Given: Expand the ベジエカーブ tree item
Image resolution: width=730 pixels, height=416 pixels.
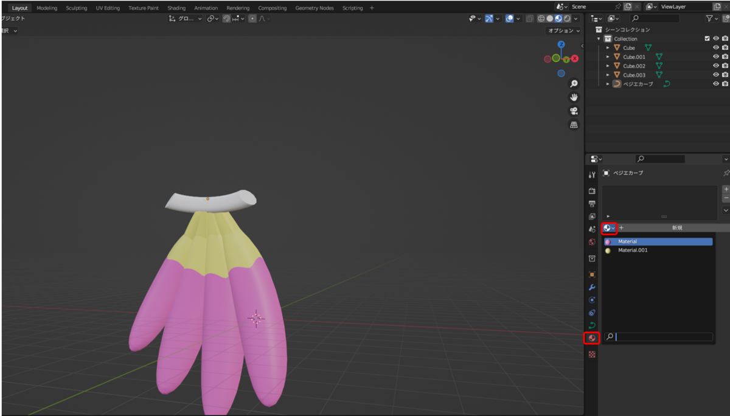Looking at the screenshot, I should coord(608,84).
